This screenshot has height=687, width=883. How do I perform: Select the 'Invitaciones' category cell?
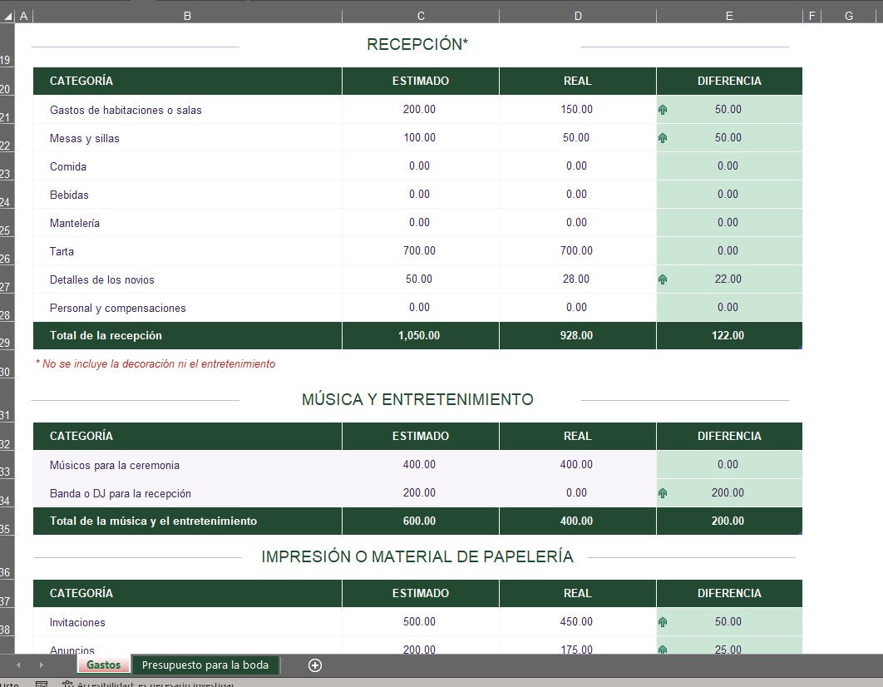coord(188,622)
